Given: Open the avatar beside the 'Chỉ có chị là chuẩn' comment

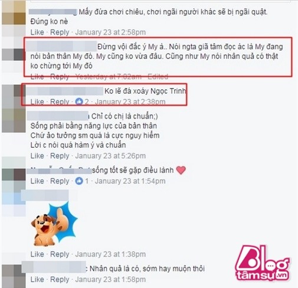Looking at the screenshot, I should 14,120.
